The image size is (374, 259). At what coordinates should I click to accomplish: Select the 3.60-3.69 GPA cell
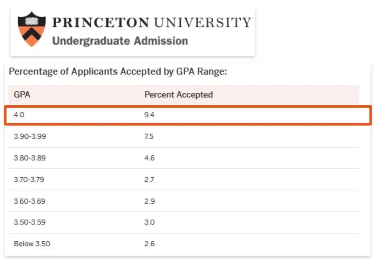click(29, 201)
